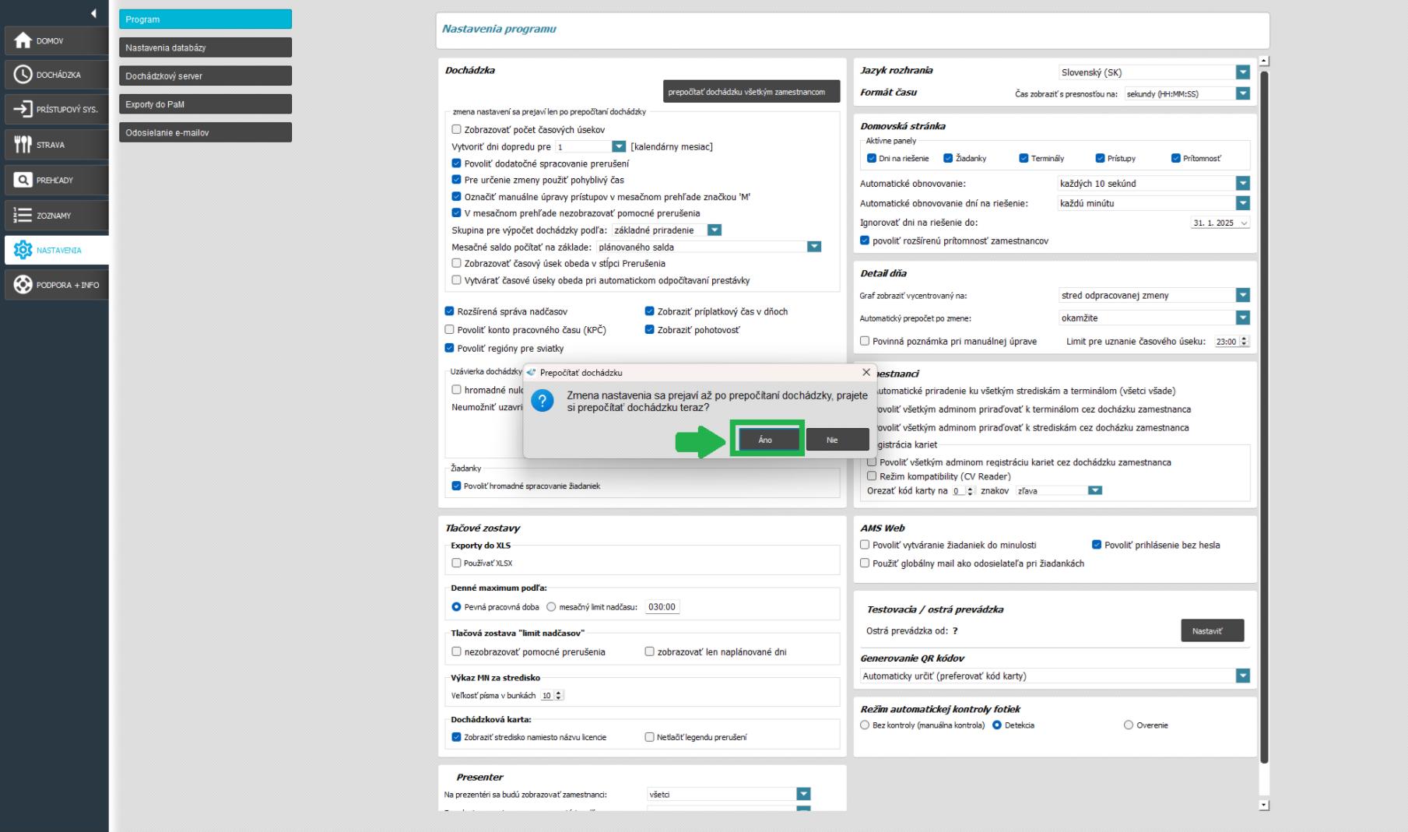Confirm recalculation with the Áno button
The image size is (1408, 832).
(x=766, y=440)
